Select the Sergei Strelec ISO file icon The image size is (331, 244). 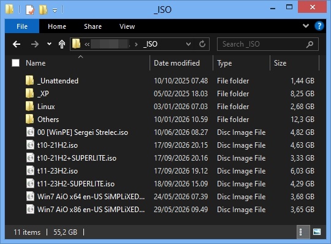[31, 132]
